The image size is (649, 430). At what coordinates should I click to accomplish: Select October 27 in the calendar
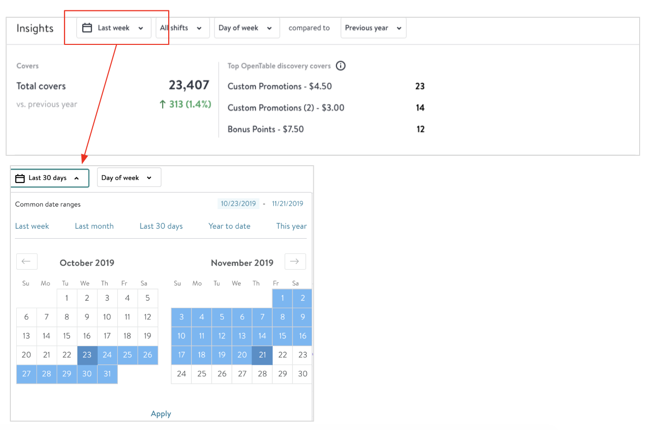pyautogui.click(x=26, y=374)
